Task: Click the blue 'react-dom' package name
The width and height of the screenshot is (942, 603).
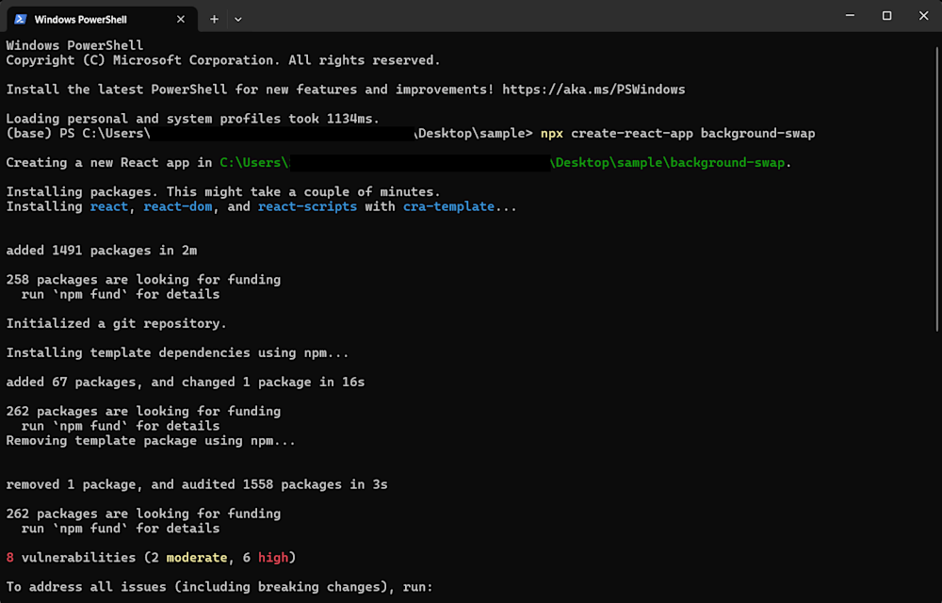Action: tap(178, 206)
